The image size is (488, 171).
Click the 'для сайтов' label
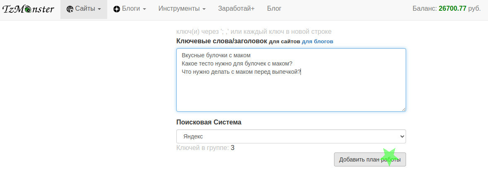point(284,42)
